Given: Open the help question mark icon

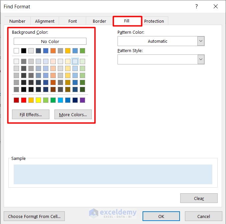Looking at the screenshot, I should click(196, 6).
